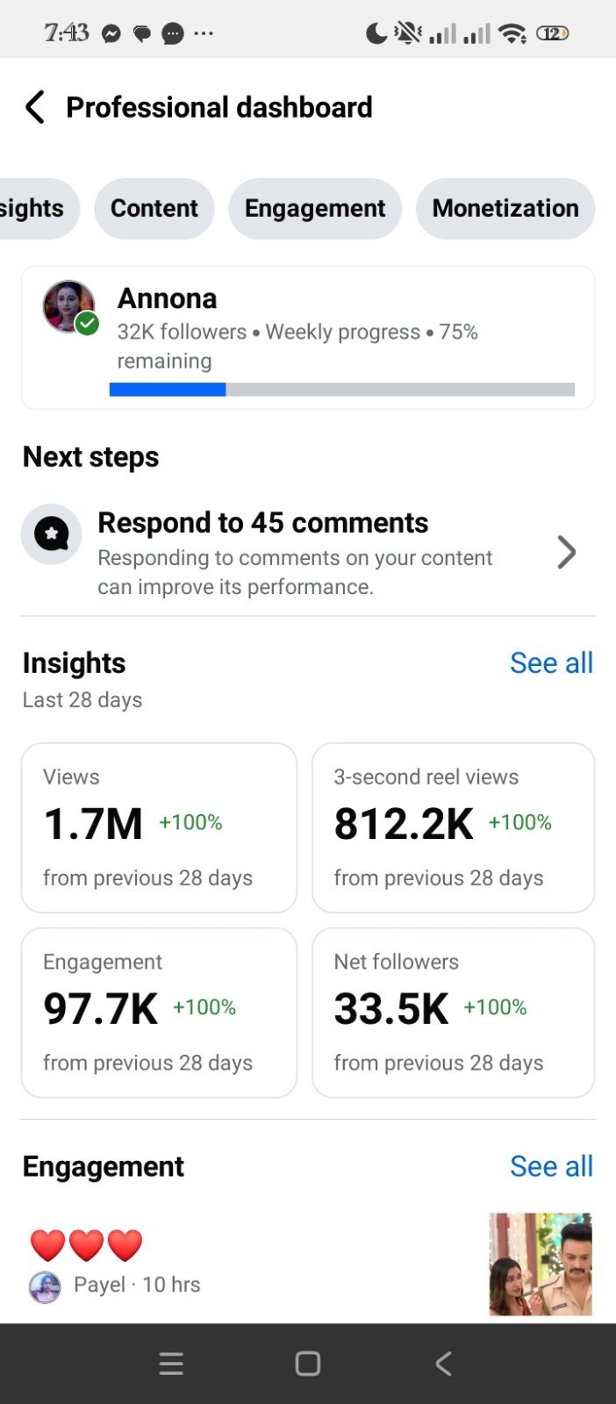Tap Payel's small avatar icon
616x1404 pixels.
coord(45,1286)
